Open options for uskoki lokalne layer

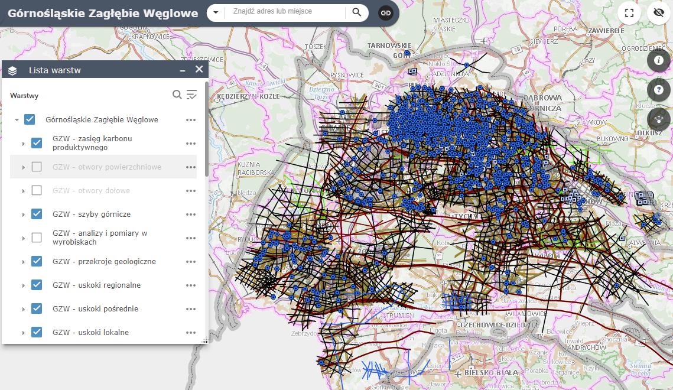pyautogui.click(x=191, y=333)
